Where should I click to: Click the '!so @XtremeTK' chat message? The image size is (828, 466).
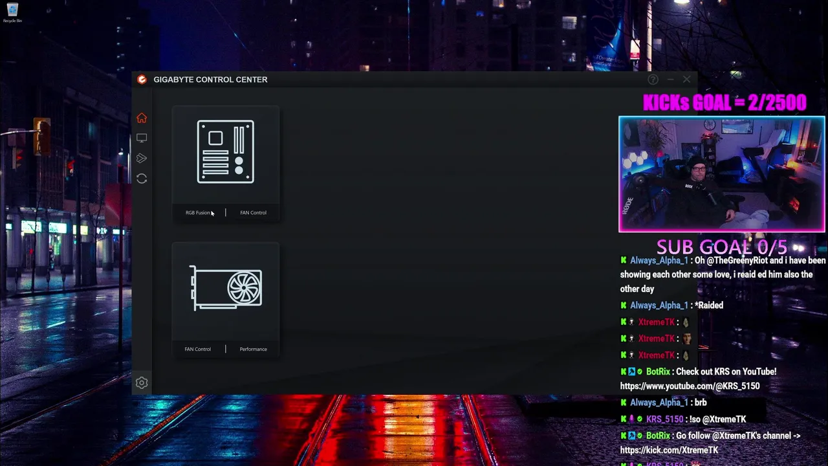[717, 419]
